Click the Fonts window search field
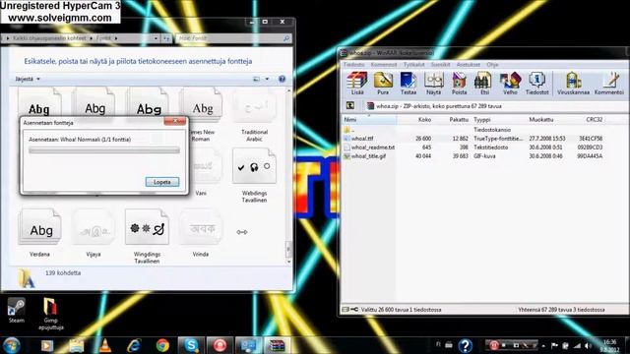The height and width of the screenshot is (354, 630). 233,38
